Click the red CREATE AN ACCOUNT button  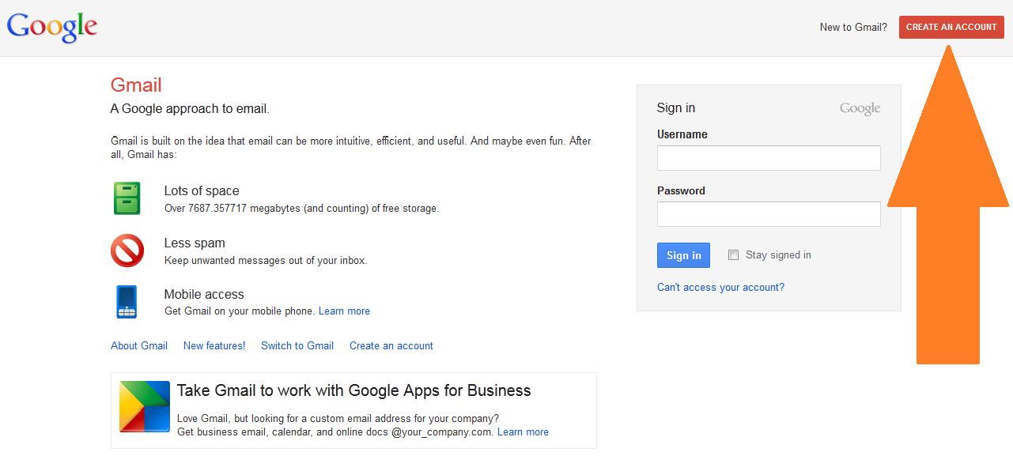(951, 26)
